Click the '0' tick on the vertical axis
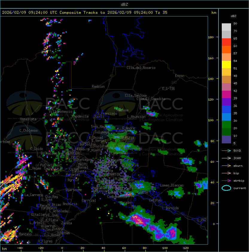The height and width of the screenshot is (252, 249). [214, 224]
